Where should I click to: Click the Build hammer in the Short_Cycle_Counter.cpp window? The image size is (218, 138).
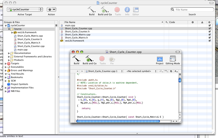pos(76,59)
